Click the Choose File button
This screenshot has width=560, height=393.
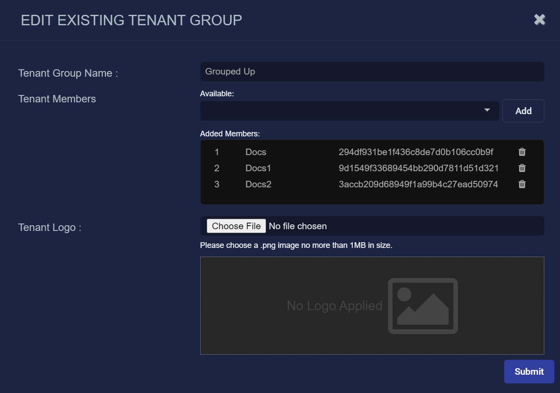click(236, 226)
